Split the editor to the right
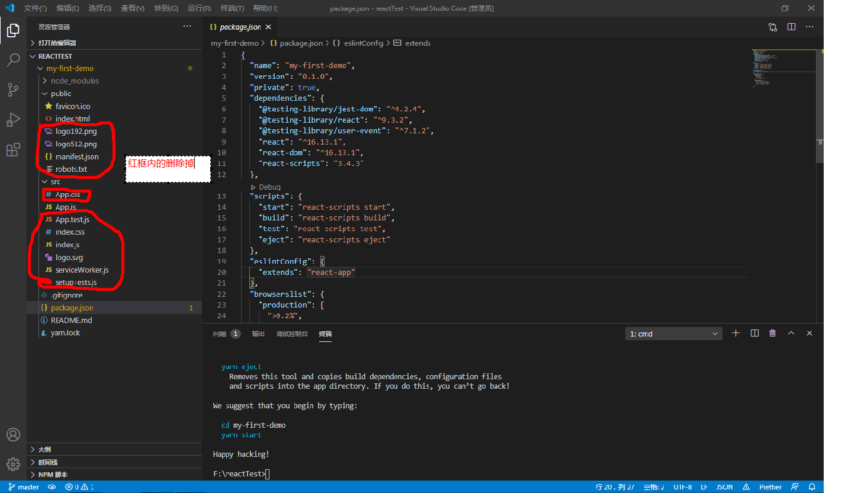 coord(791,27)
